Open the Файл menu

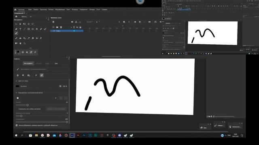(30, 10)
